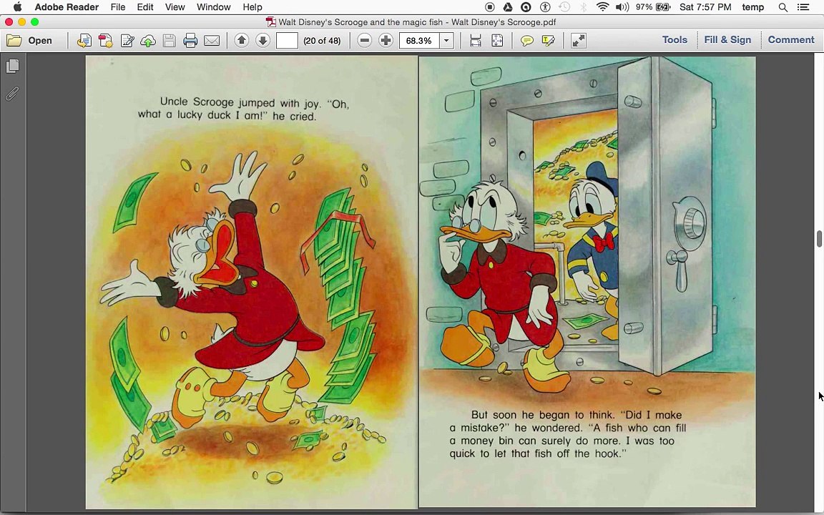Switch to read mode with expand arrows icon
This screenshot has height=515, width=824.
pos(578,41)
